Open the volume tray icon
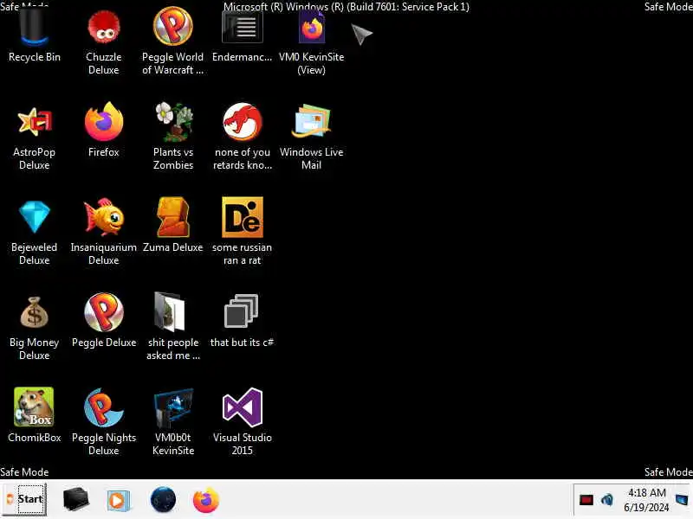This screenshot has width=693, height=519. coord(607,500)
